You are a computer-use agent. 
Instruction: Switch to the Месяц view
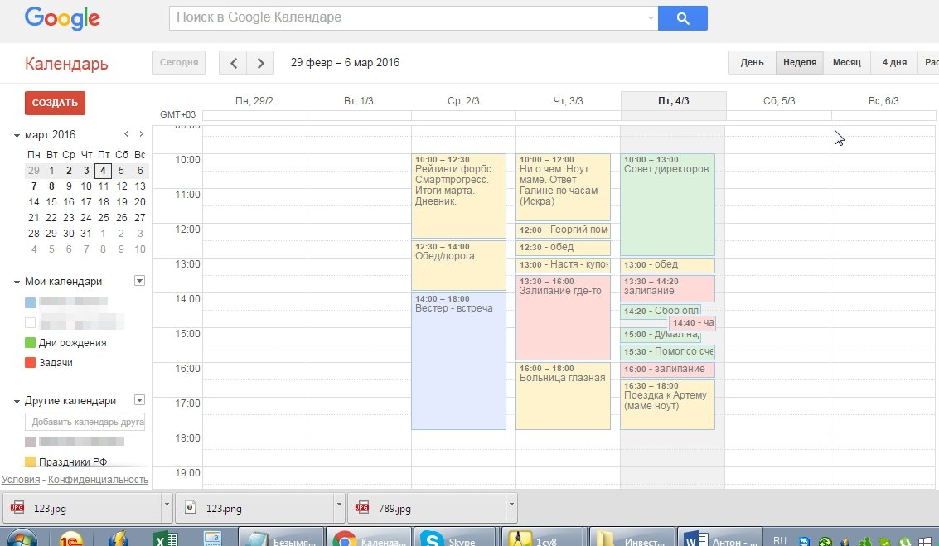pos(846,62)
